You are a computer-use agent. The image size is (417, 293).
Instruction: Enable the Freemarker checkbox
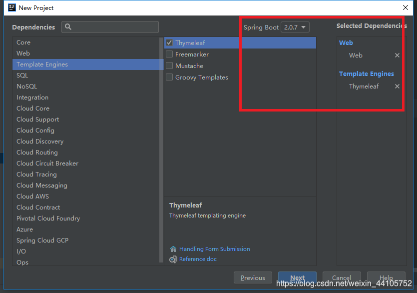169,54
